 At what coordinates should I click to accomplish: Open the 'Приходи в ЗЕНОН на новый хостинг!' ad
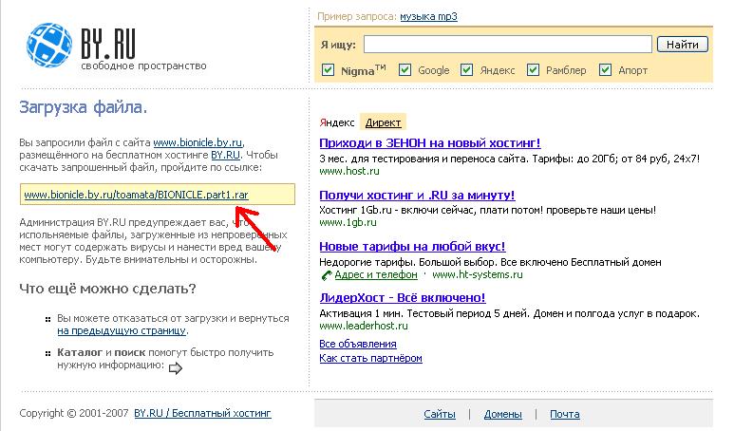point(430,143)
